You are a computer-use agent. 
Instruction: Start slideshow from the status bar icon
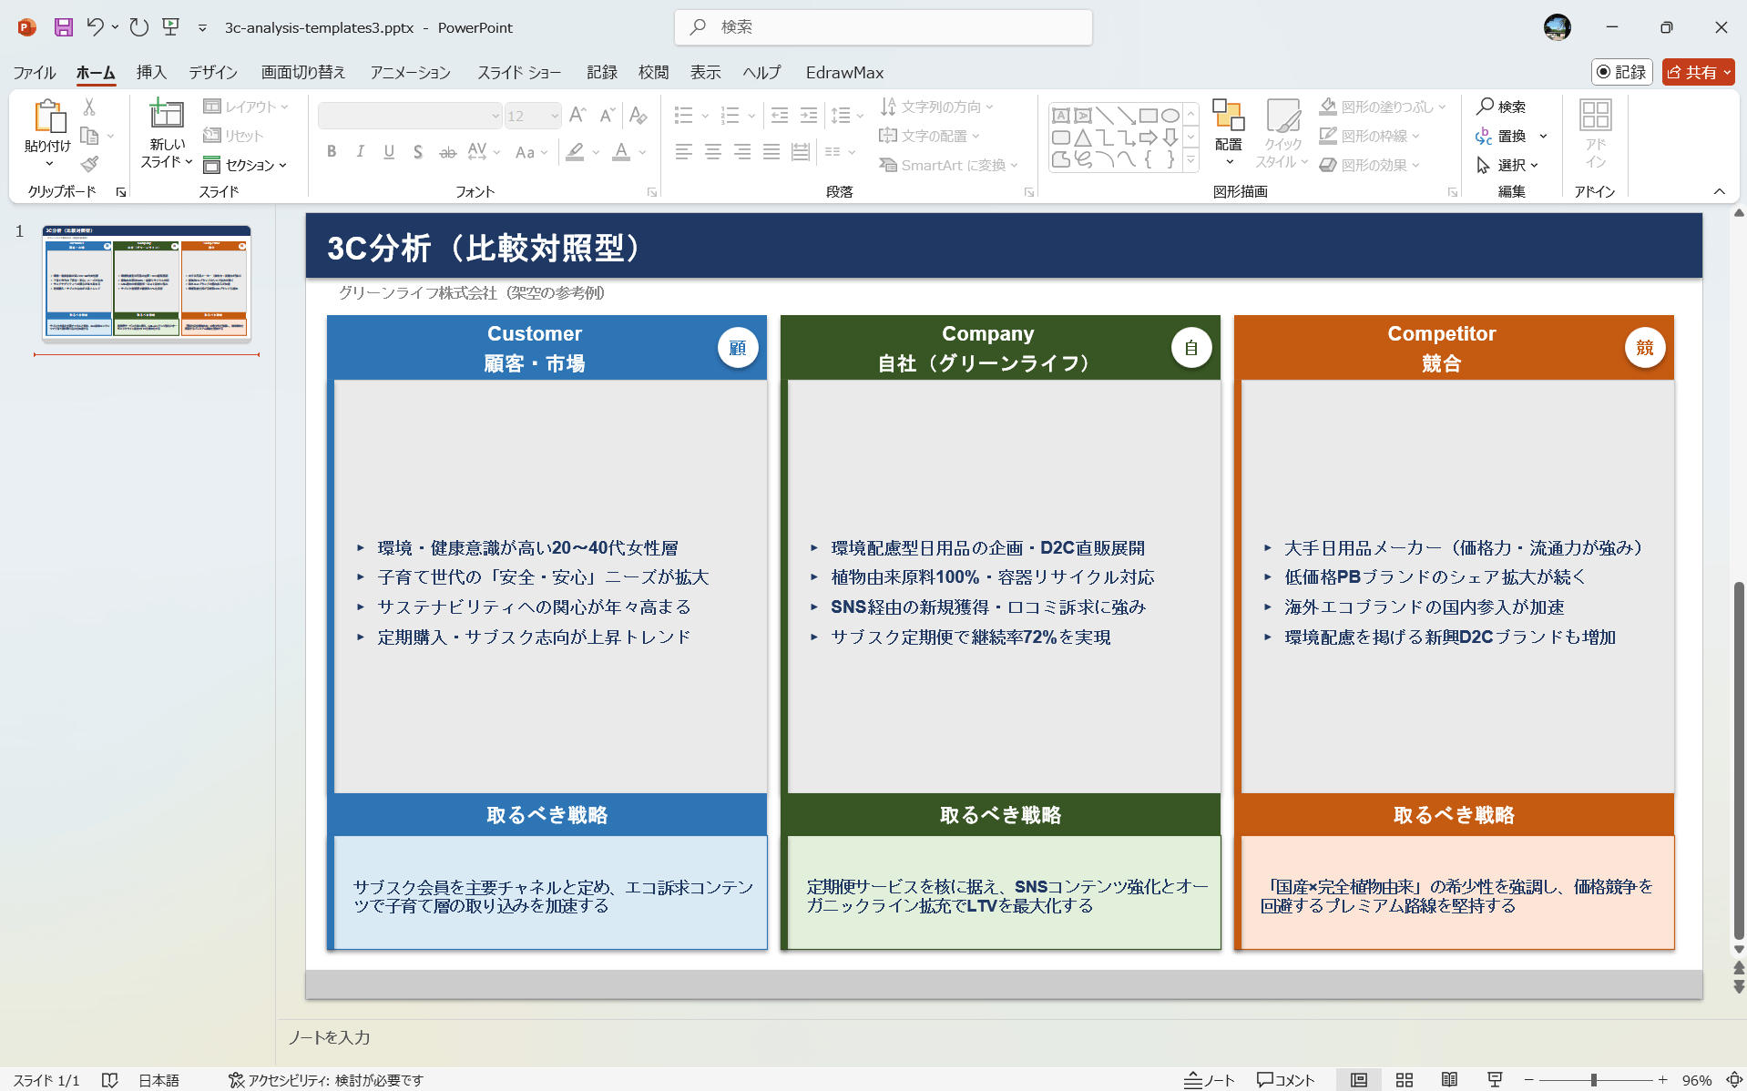[1495, 1080]
